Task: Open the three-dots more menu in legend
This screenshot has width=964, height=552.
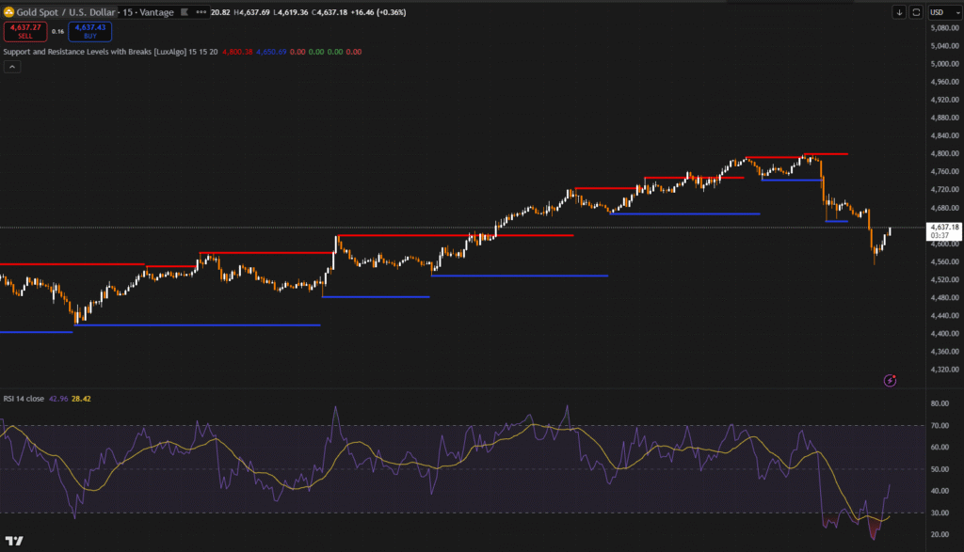Action: (201, 12)
